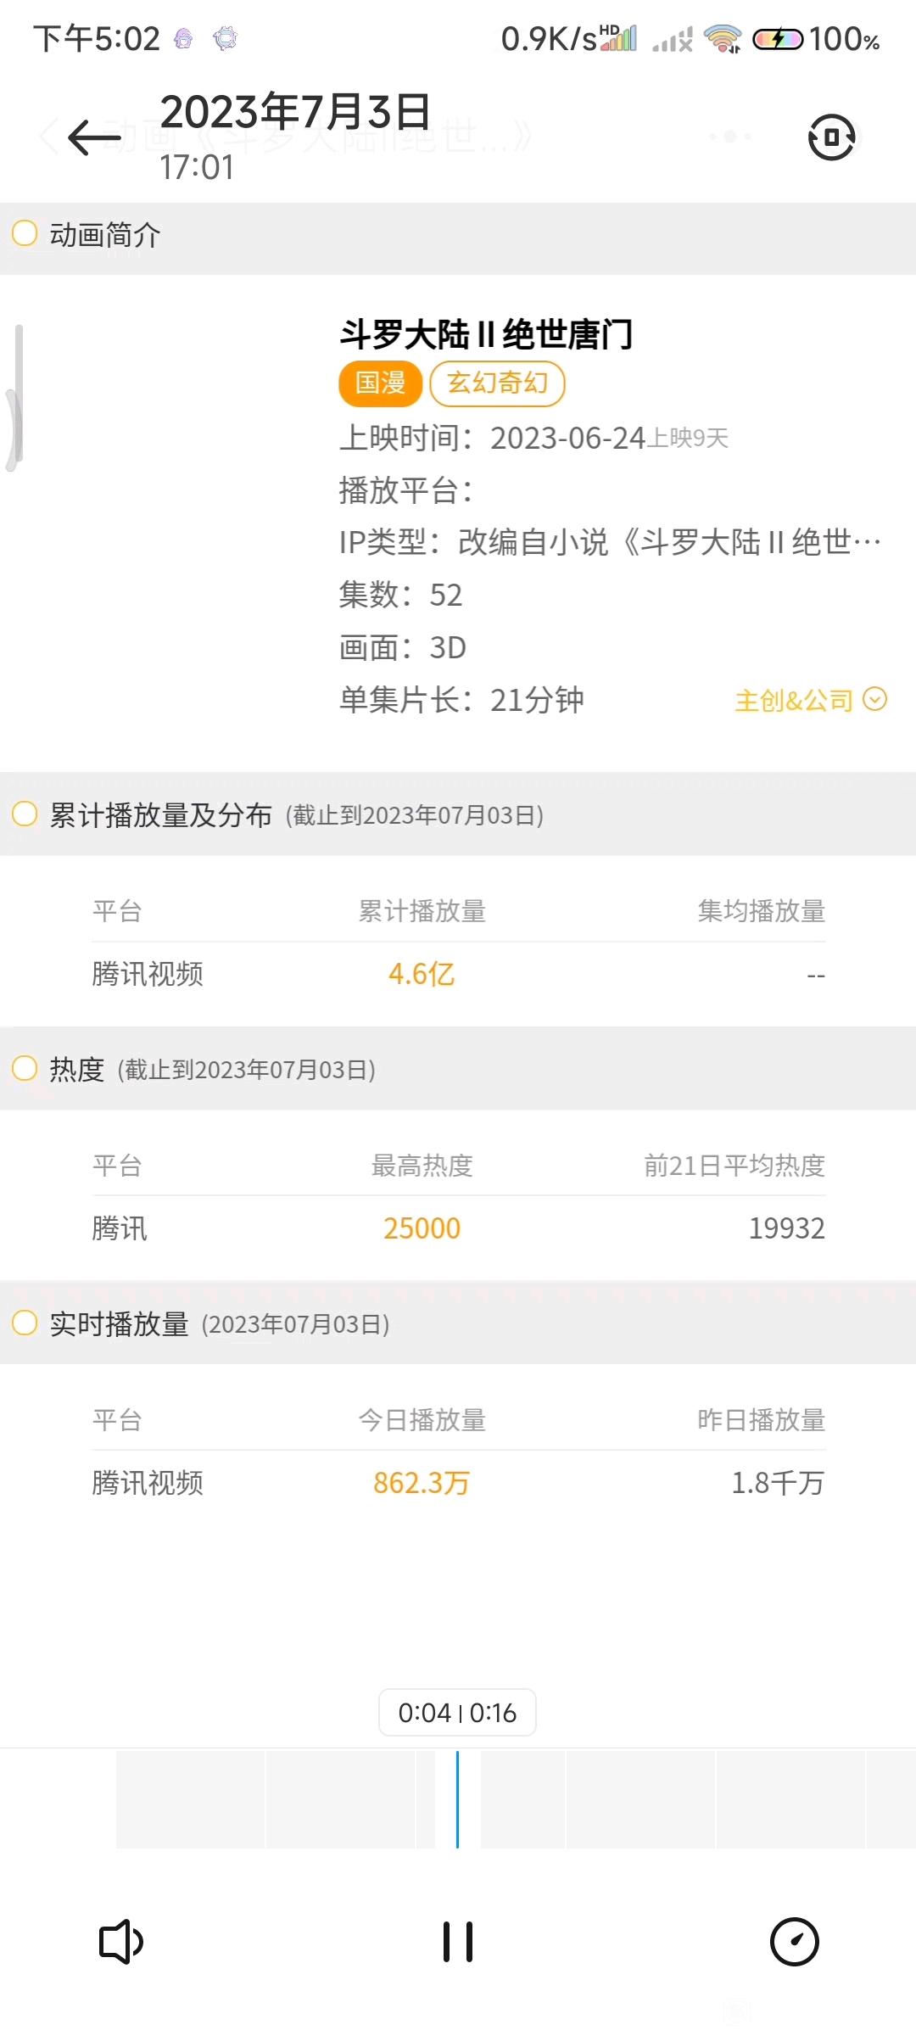Click the chevron beside 主创&公司
Viewport: 916px width, 2036px height.
[874, 699]
